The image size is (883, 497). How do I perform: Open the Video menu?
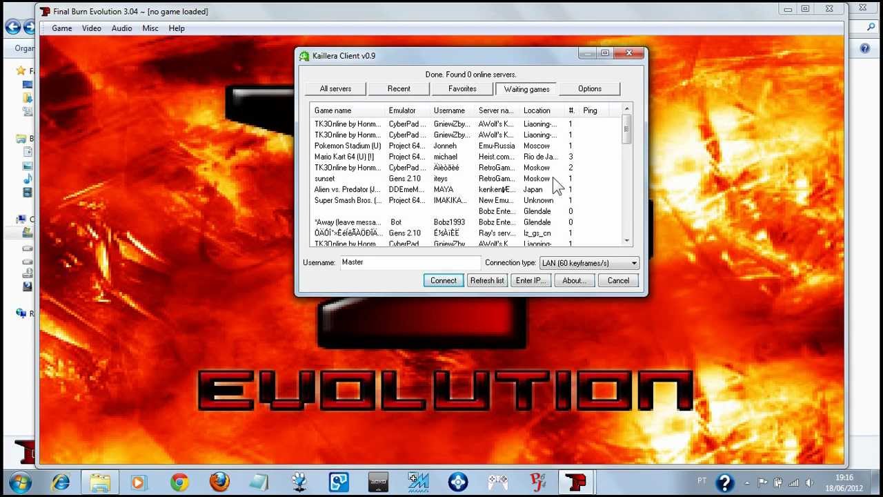click(x=92, y=28)
